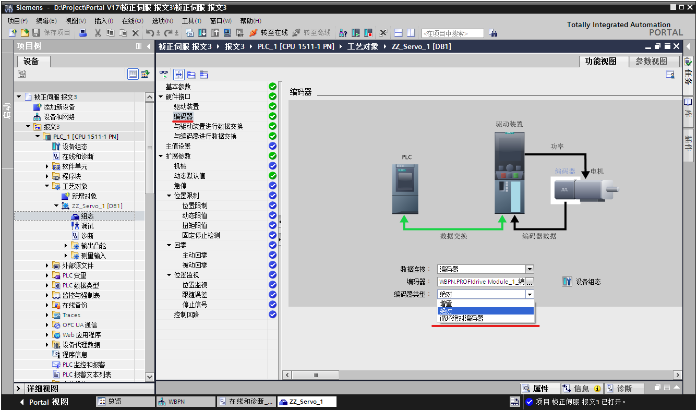Click the stop CPU icon
The image size is (697, 411).
point(368,33)
